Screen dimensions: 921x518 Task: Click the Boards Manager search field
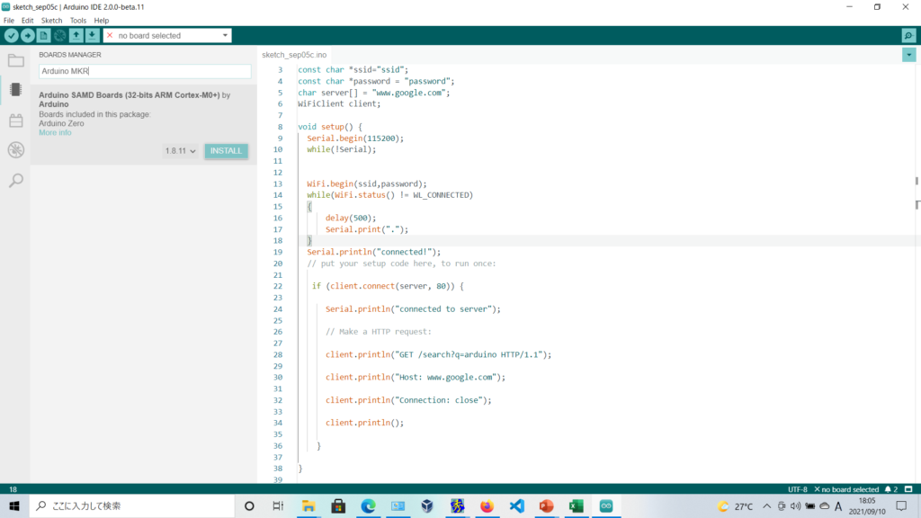pyautogui.click(x=145, y=71)
